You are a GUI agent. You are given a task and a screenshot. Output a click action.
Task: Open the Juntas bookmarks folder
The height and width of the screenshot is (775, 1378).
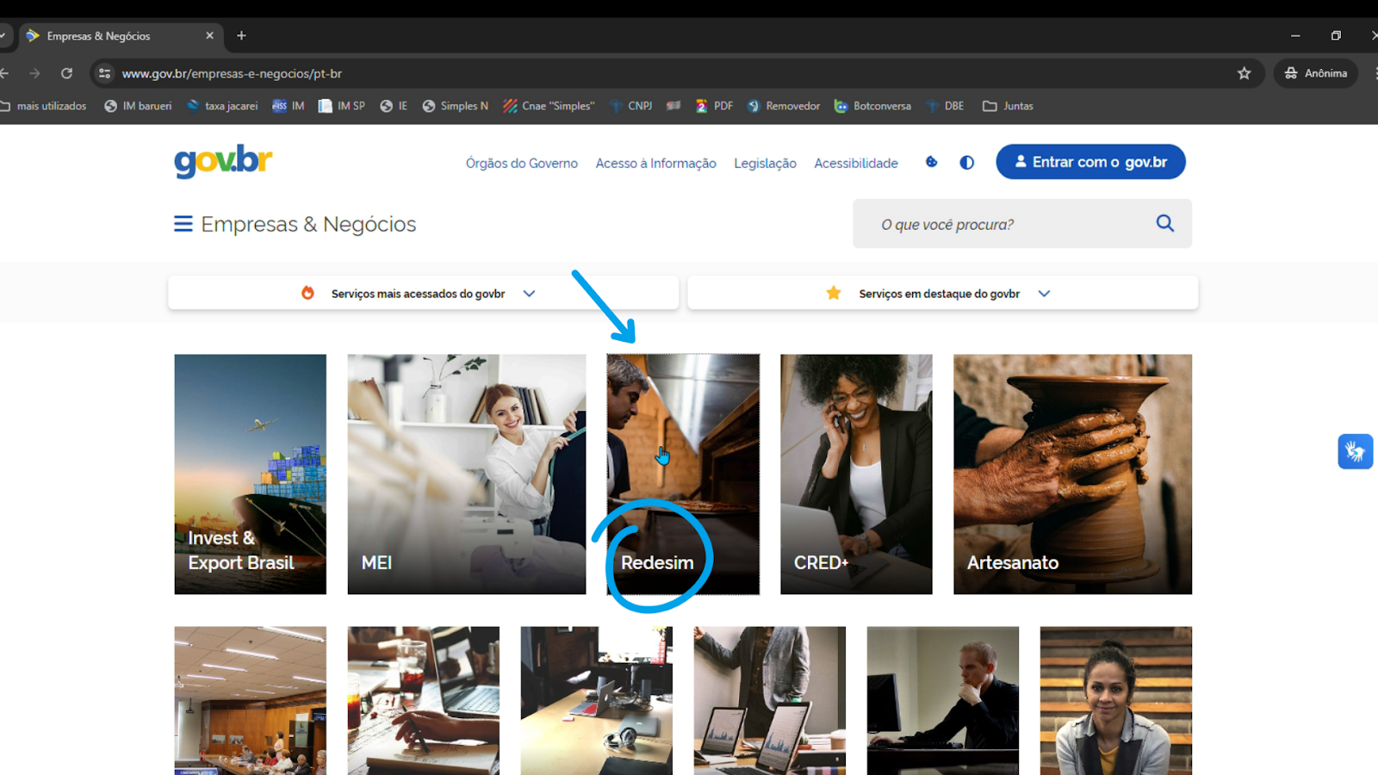click(x=1008, y=106)
